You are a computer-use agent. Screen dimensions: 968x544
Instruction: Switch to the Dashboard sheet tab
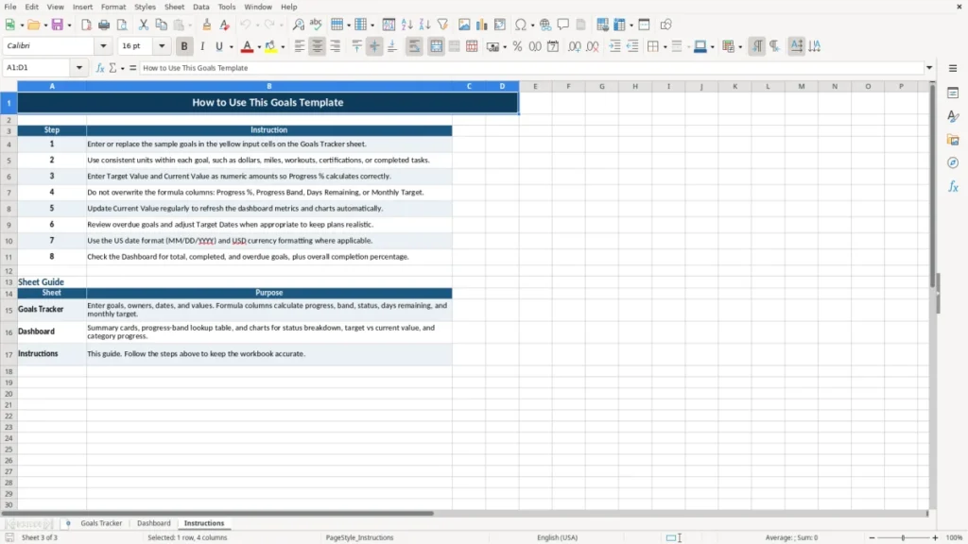click(154, 523)
